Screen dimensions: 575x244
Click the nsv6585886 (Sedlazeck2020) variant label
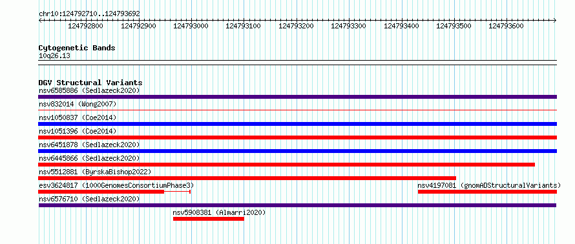point(89,90)
